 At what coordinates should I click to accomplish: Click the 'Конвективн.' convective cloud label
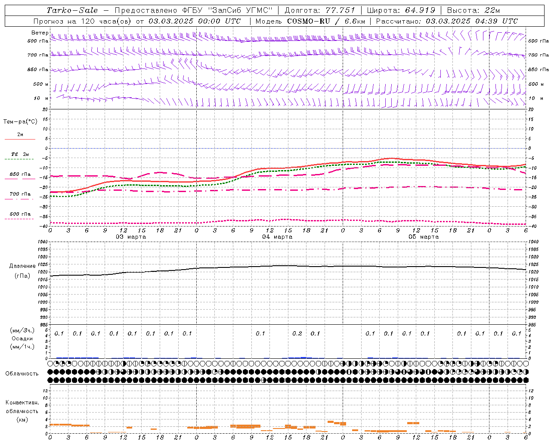(22, 403)
